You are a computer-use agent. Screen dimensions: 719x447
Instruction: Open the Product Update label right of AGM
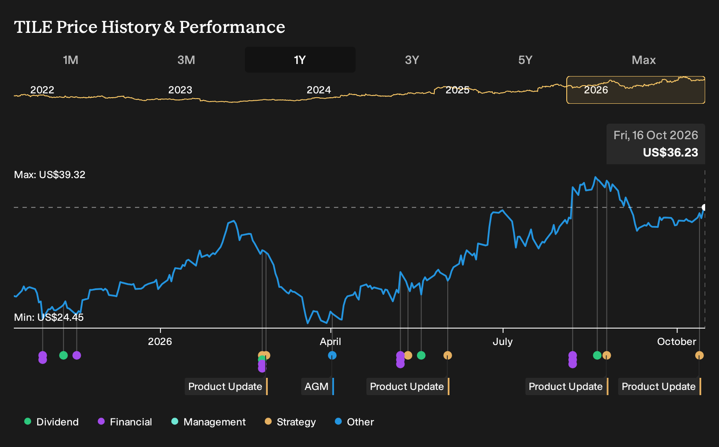[x=408, y=386]
